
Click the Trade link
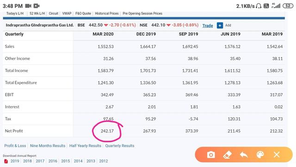[208, 26]
